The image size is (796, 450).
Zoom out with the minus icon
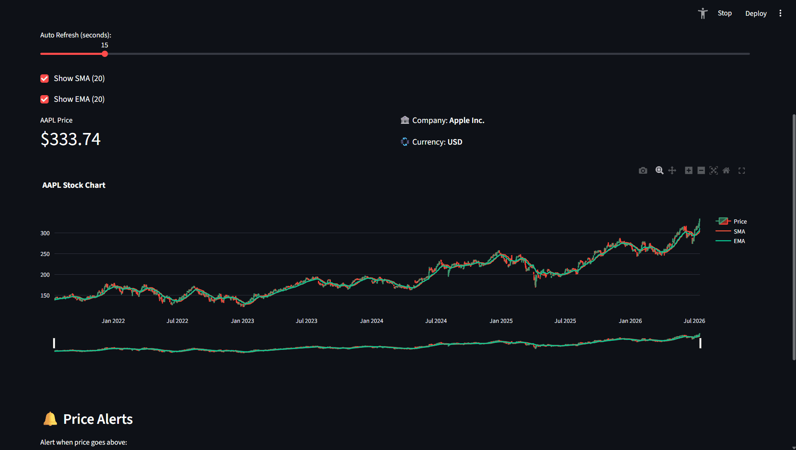701,171
